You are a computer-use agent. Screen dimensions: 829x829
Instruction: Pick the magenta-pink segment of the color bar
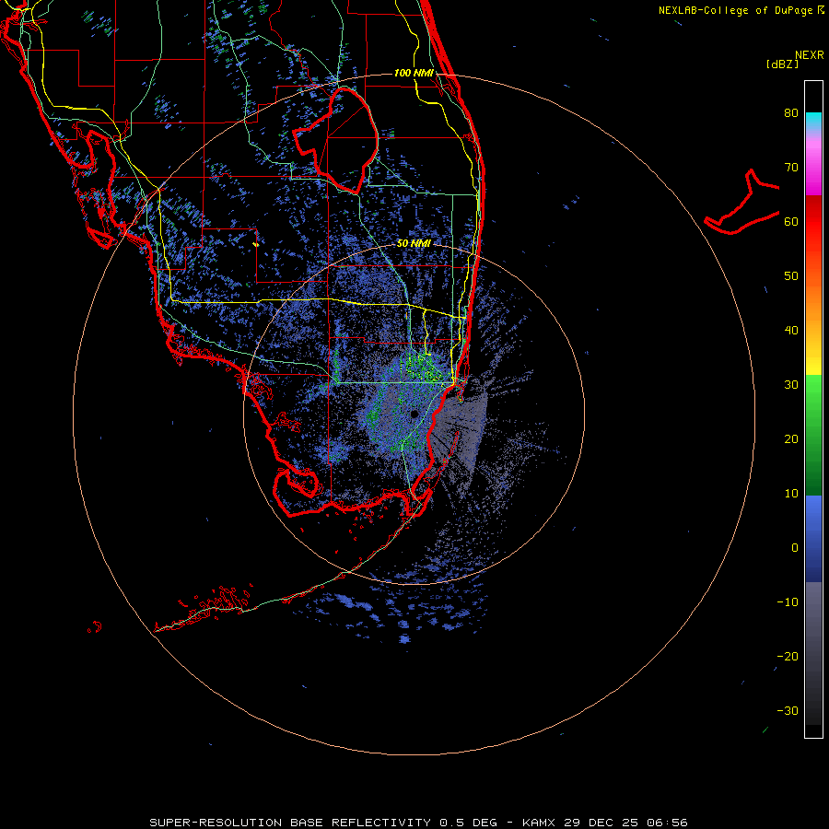[x=813, y=167]
